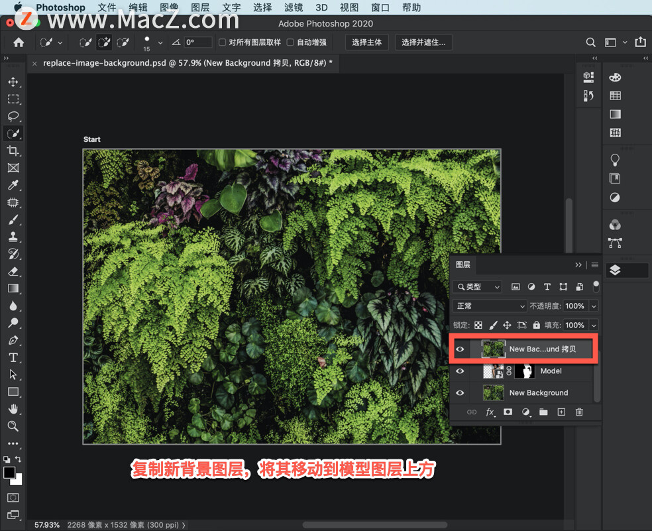Enable 自动增强 checkbox
Screen dimensions: 652x531
click(x=290, y=42)
